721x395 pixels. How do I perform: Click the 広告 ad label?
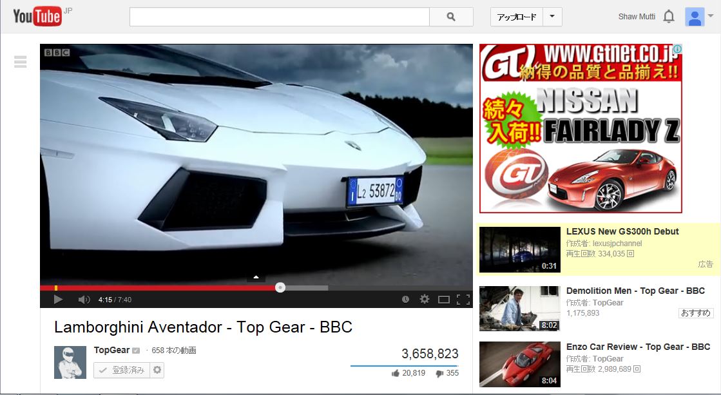pyautogui.click(x=706, y=264)
